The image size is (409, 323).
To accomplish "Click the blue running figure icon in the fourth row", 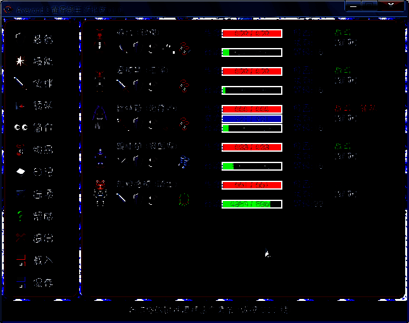I will pos(184,162).
